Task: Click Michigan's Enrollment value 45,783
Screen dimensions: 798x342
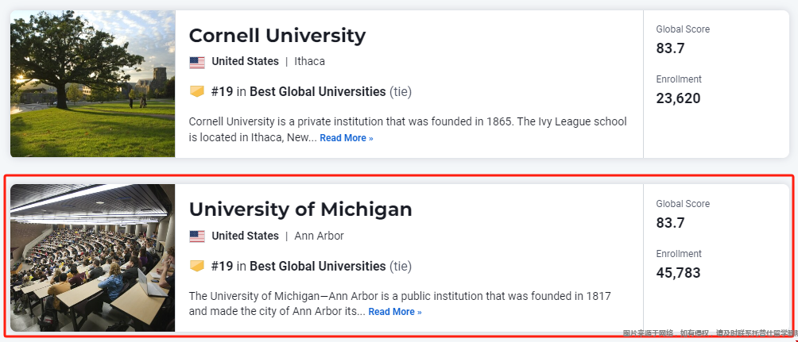Action: (x=678, y=273)
